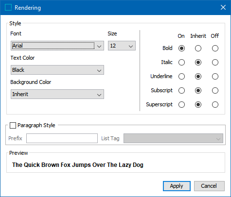Click the Rendering window icon in title bar
231x197 pixels.
pyautogui.click(x=8, y=7)
